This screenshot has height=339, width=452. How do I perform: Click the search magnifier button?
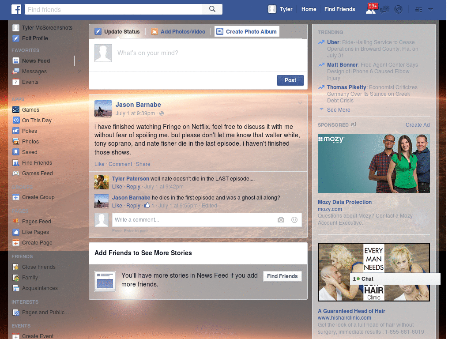(x=212, y=9)
